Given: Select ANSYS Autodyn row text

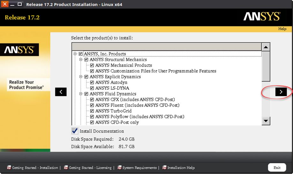Looking at the screenshot, I should [111, 82].
